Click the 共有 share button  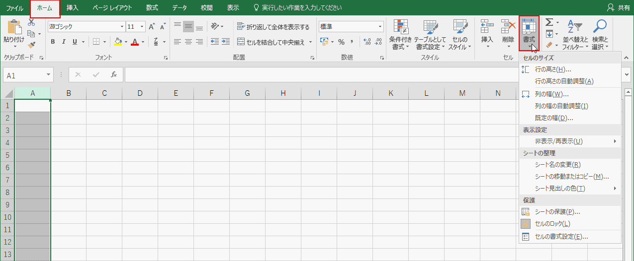[618, 8]
